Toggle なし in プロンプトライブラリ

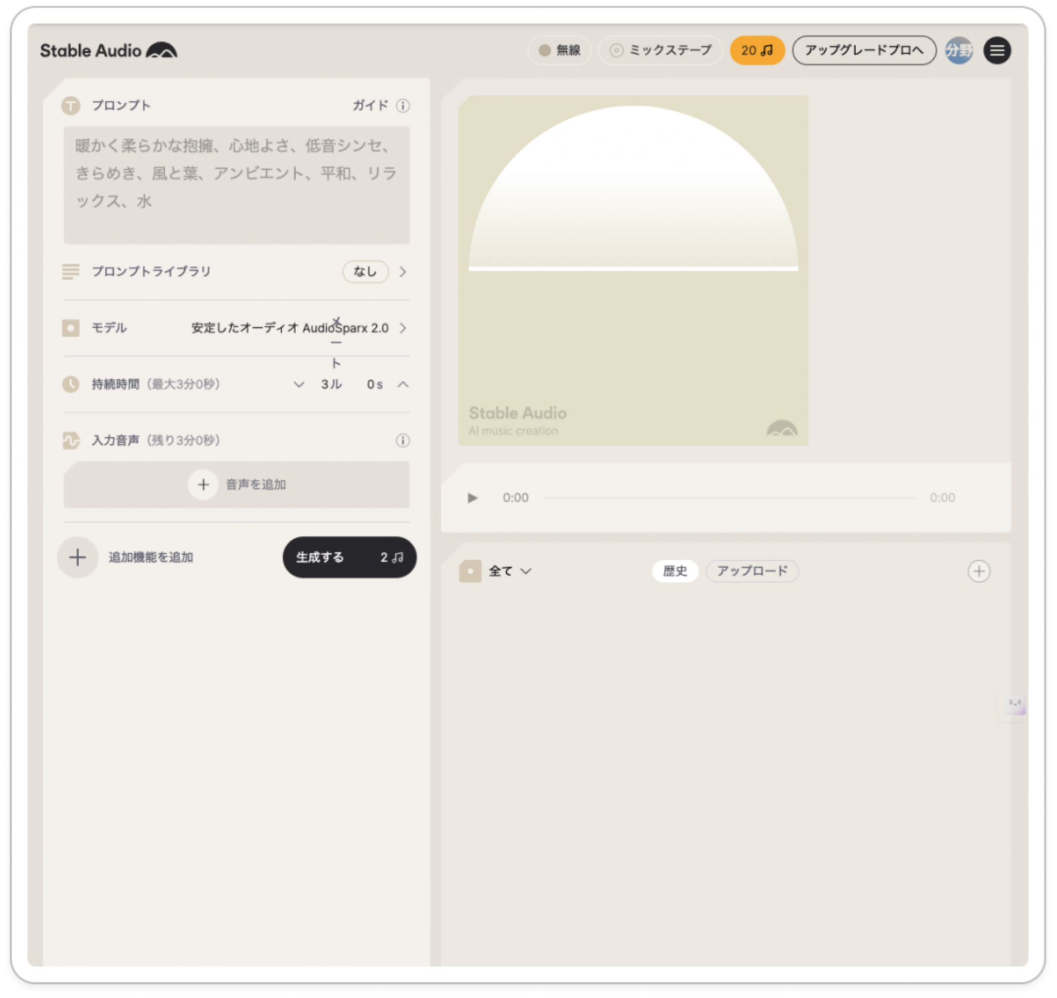click(x=365, y=271)
